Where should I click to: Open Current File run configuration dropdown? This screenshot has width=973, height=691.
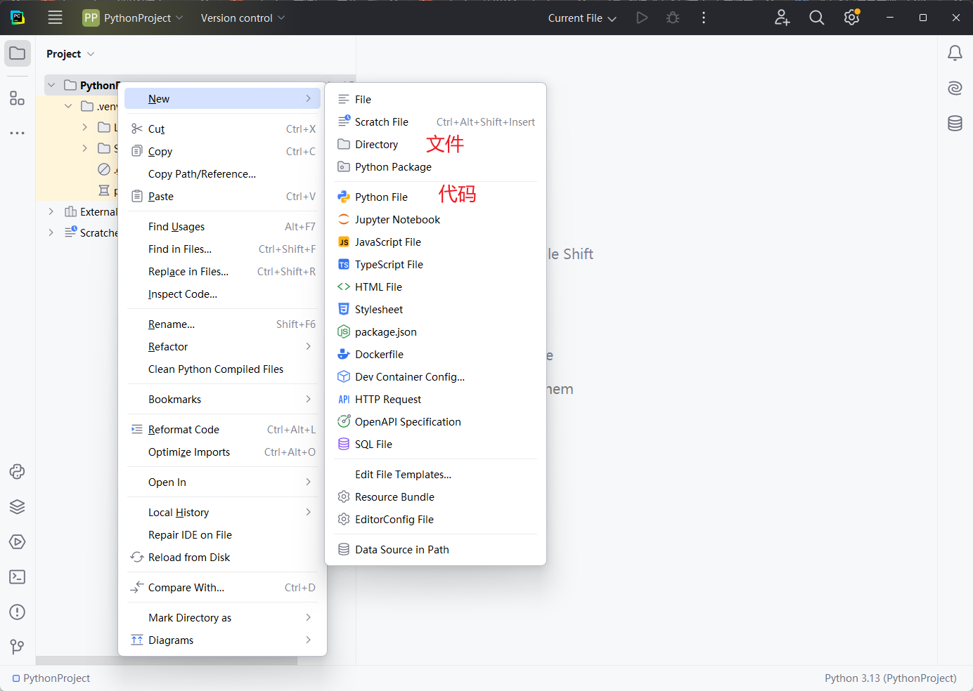582,18
